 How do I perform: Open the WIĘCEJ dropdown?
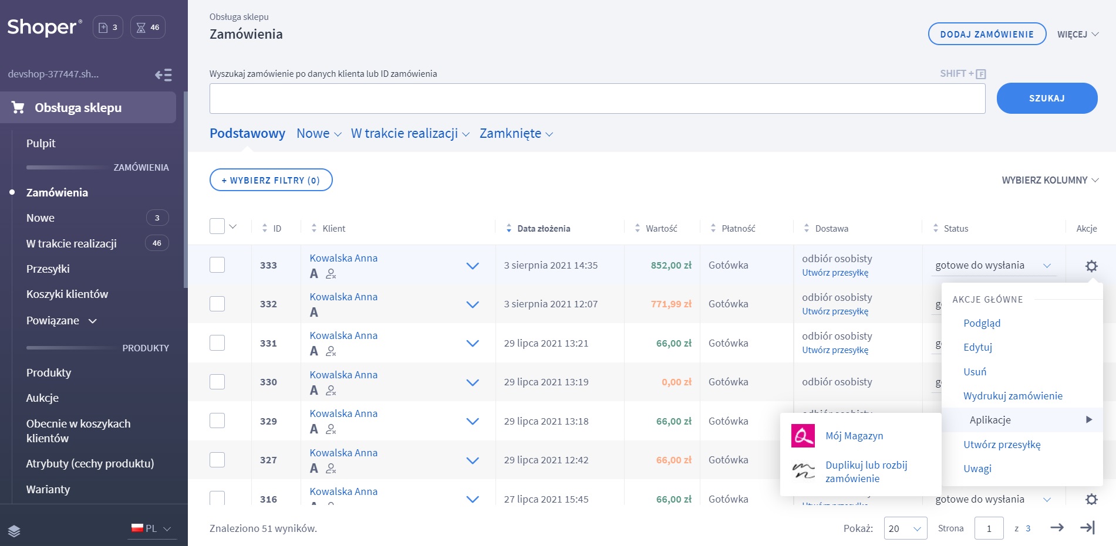click(1078, 34)
